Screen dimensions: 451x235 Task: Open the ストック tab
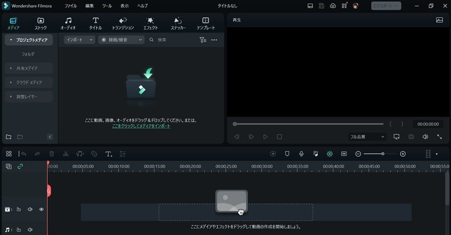click(41, 23)
